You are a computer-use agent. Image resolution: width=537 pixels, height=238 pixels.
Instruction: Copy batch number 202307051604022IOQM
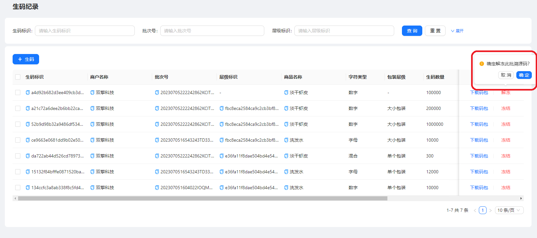[x=157, y=188]
